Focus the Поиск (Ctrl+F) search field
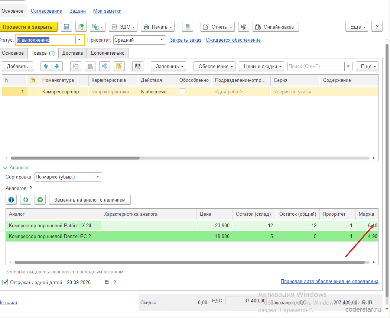 pyautogui.click(x=316, y=66)
